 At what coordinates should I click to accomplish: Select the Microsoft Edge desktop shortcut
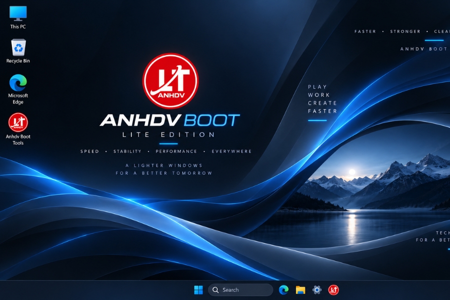(x=18, y=89)
